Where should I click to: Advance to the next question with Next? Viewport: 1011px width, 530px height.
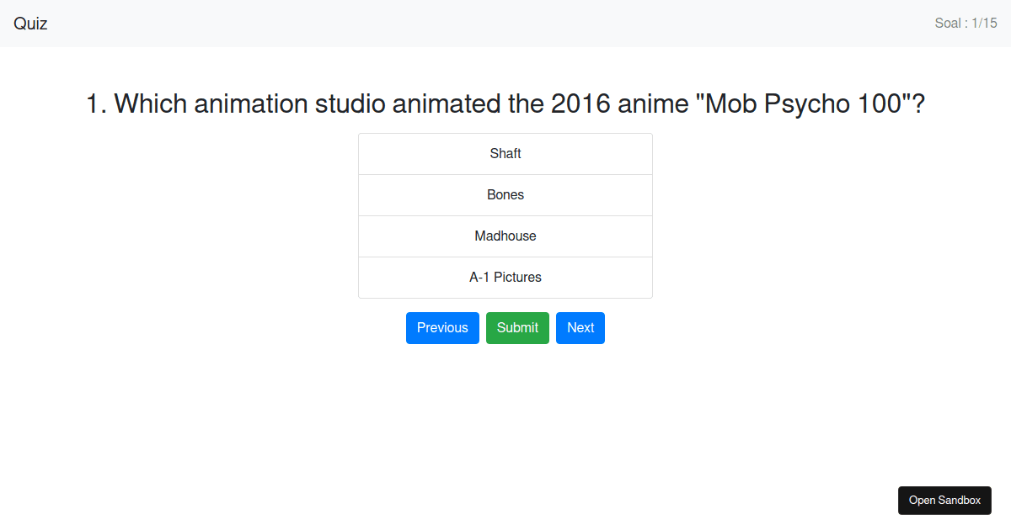580,328
